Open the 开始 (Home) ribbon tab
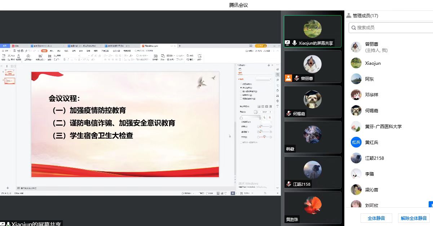Screen dimensions: 433x226 [x=44, y=51]
